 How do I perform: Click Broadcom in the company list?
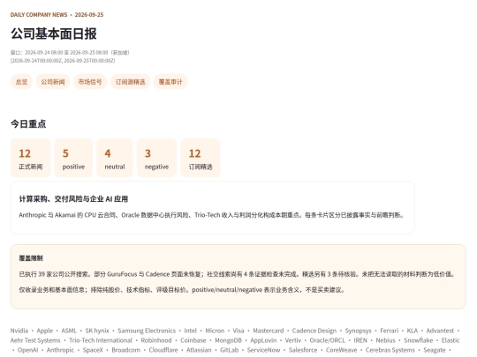[x=126, y=350]
